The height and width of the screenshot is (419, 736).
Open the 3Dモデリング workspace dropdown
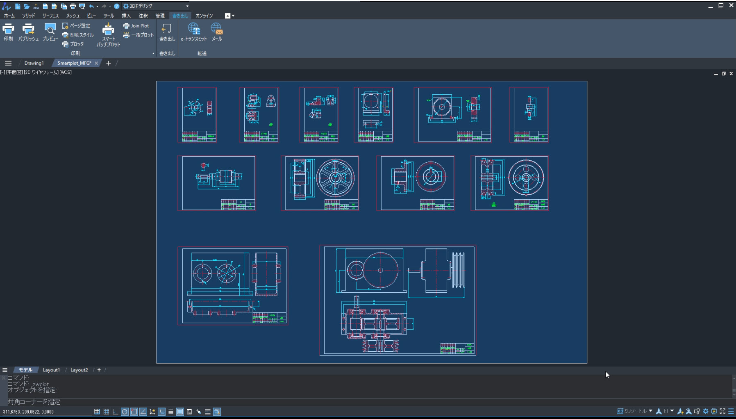pyautogui.click(x=156, y=6)
